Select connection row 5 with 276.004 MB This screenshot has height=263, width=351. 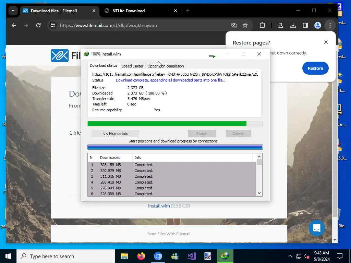(172, 188)
